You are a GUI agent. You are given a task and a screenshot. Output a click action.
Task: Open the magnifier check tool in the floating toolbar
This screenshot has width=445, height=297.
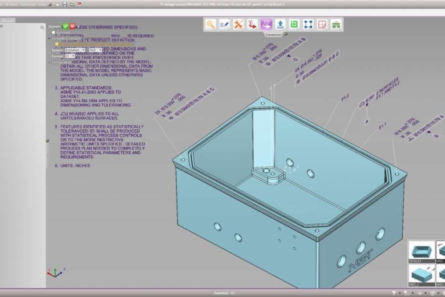point(210,24)
